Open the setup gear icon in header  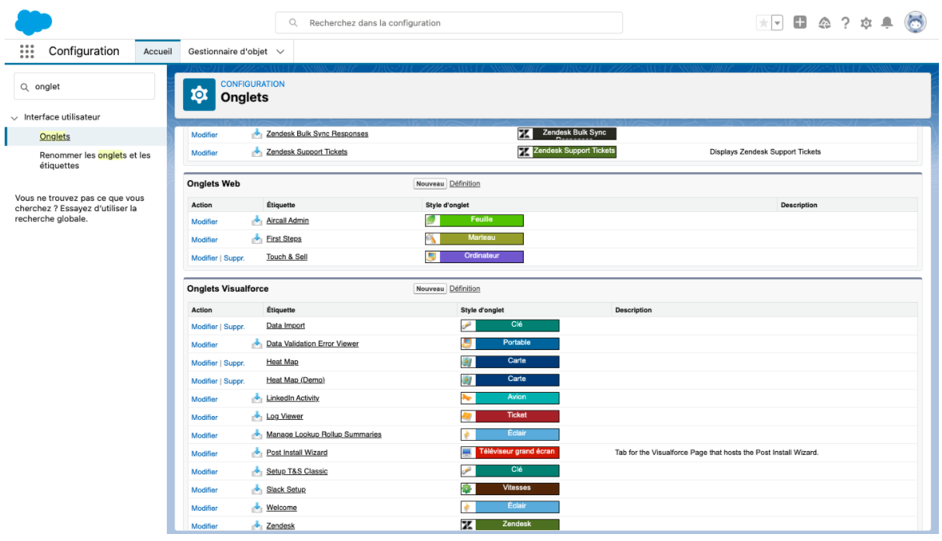click(x=867, y=23)
